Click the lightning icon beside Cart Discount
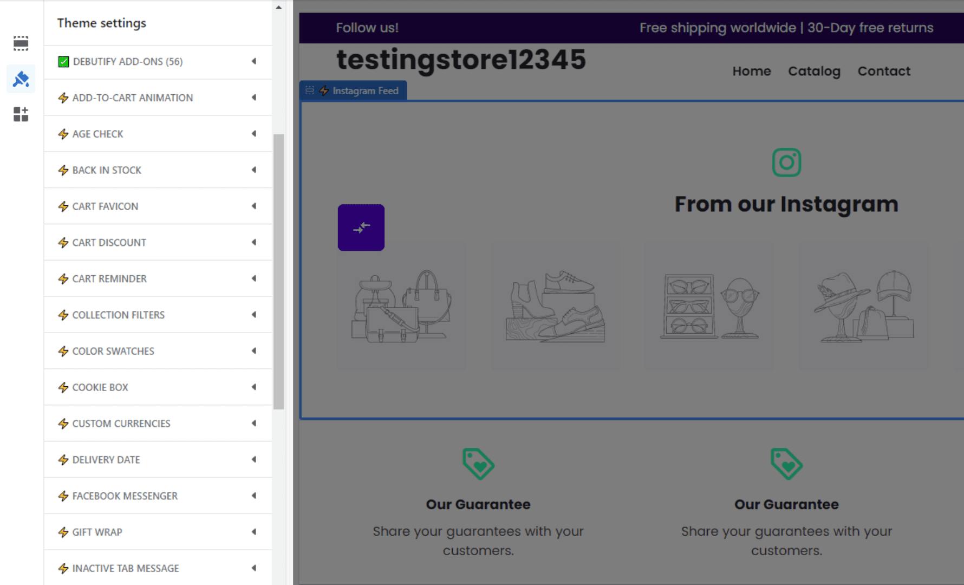 pyautogui.click(x=63, y=243)
